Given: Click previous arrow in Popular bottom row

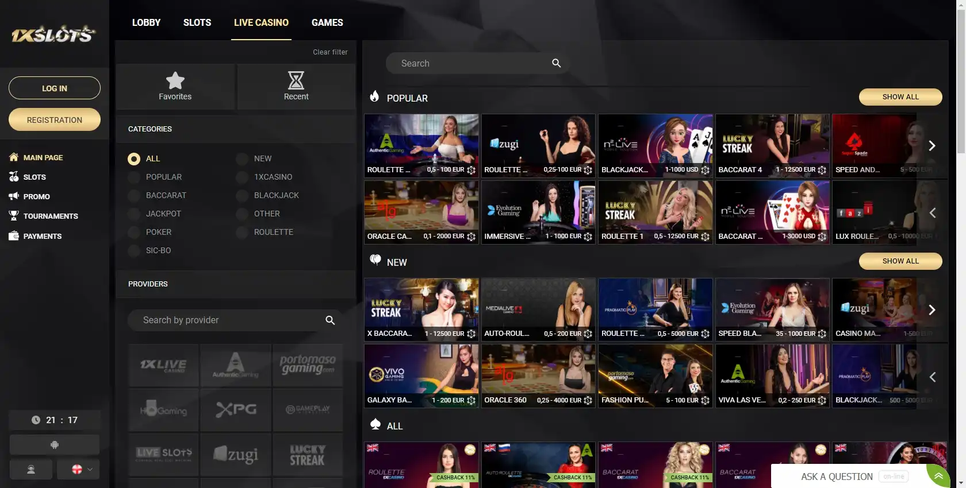Looking at the screenshot, I should (931, 212).
